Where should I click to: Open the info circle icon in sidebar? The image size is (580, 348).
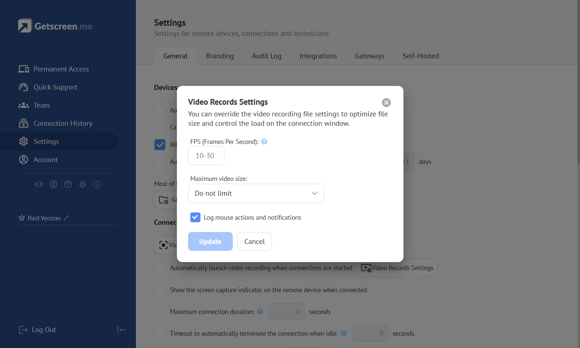tap(97, 185)
